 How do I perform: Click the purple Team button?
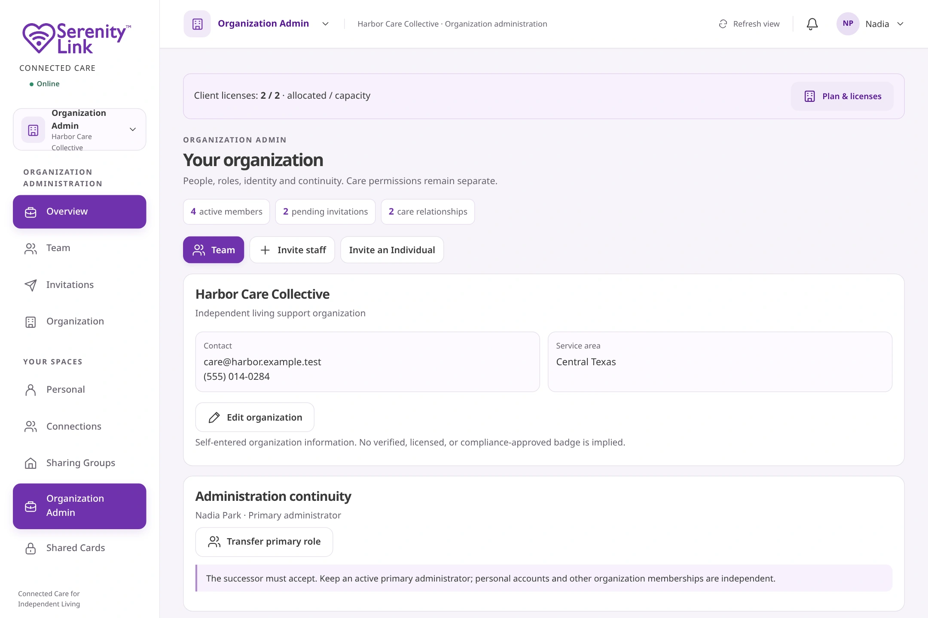pos(214,250)
